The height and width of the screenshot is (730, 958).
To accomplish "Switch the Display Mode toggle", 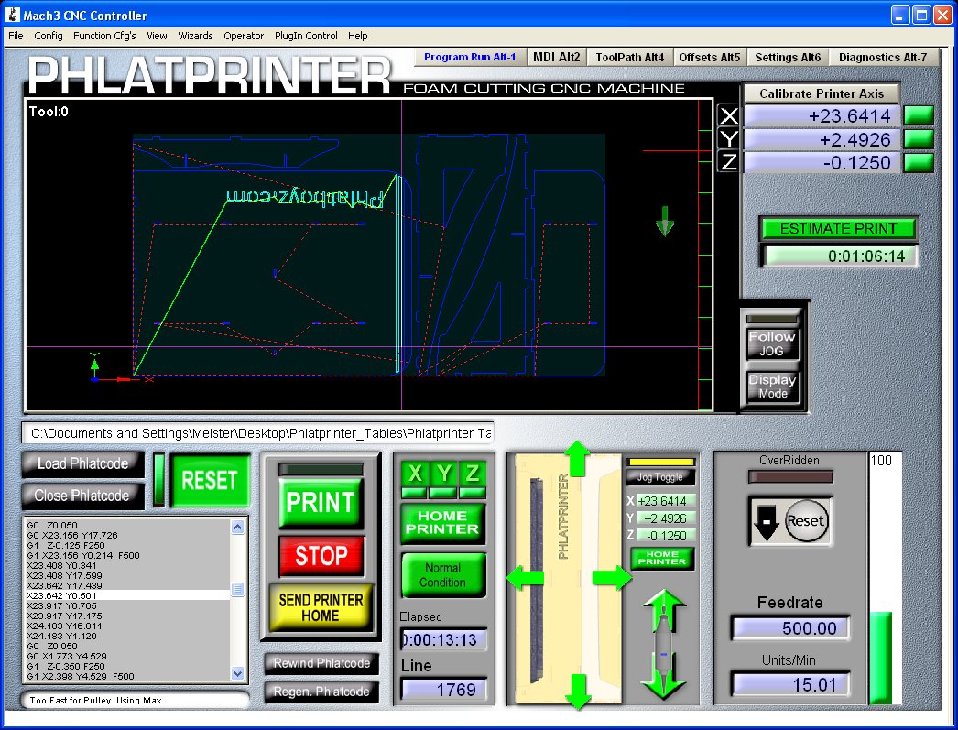I will 772,386.
